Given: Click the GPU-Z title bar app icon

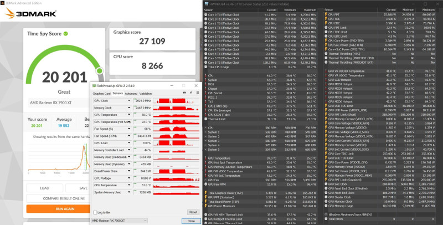Looking at the screenshot, I should (94, 86).
